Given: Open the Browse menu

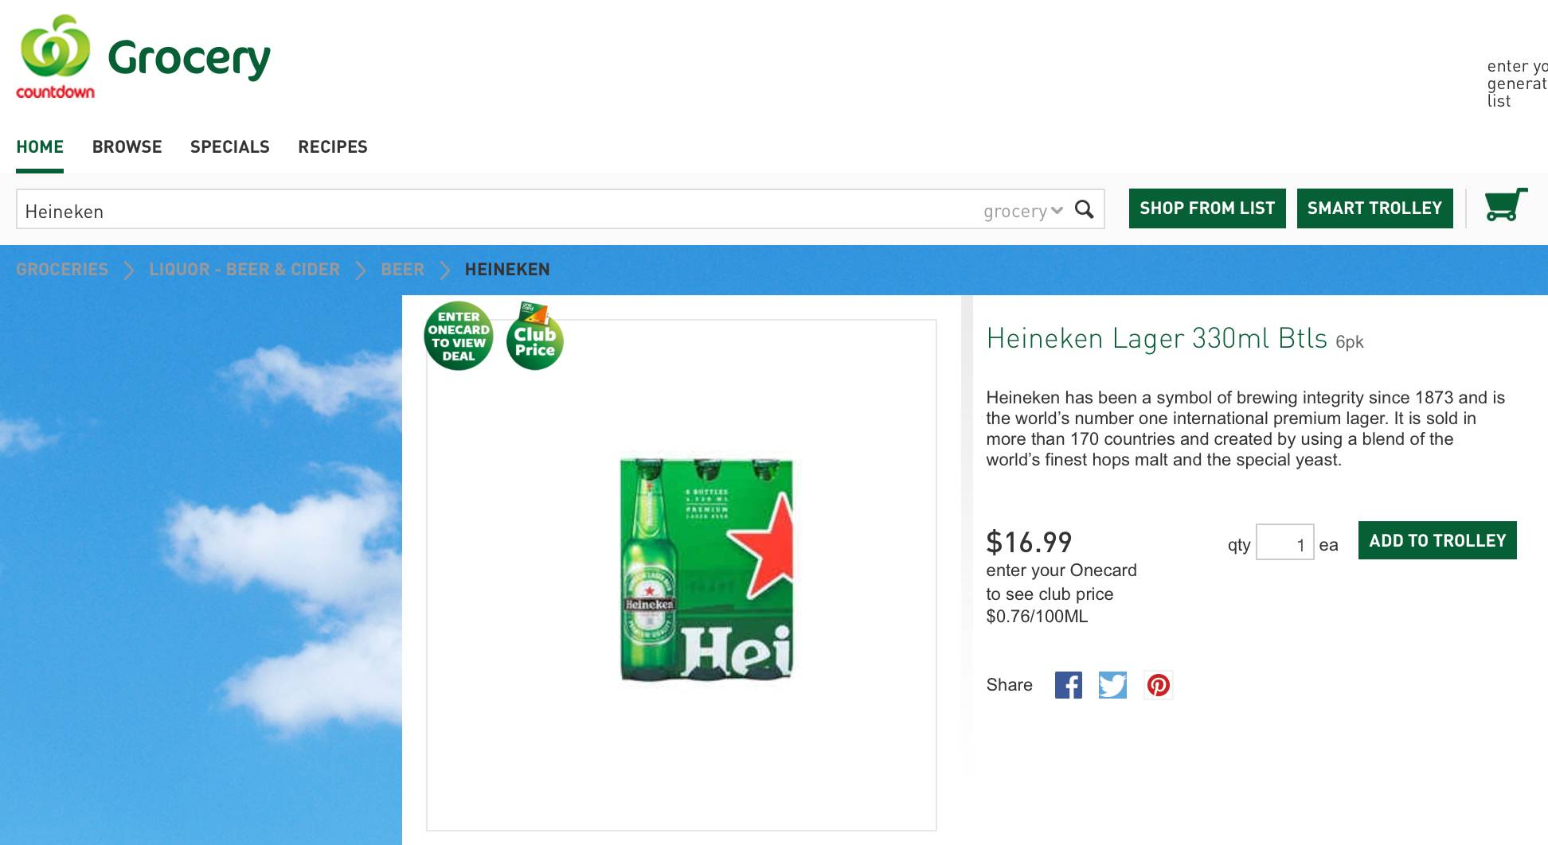Looking at the screenshot, I should [x=127, y=147].
